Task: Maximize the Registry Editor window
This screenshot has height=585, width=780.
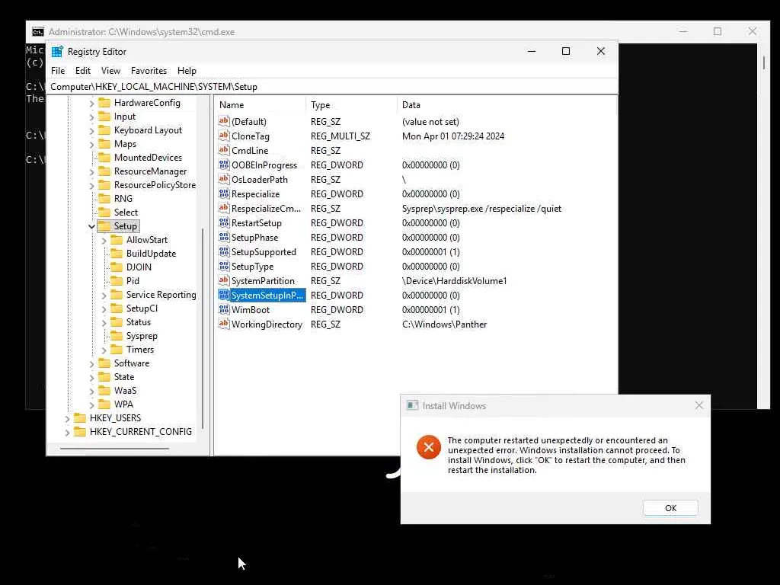Action: click(566, 51)
